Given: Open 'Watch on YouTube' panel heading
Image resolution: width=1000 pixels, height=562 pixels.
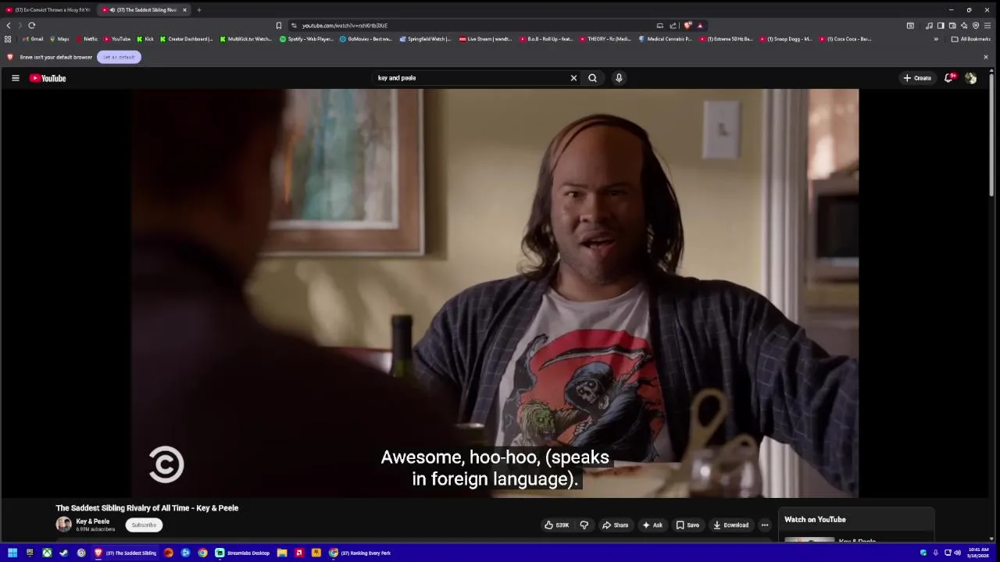Looking at the screenshot, I should click(815, 520).
